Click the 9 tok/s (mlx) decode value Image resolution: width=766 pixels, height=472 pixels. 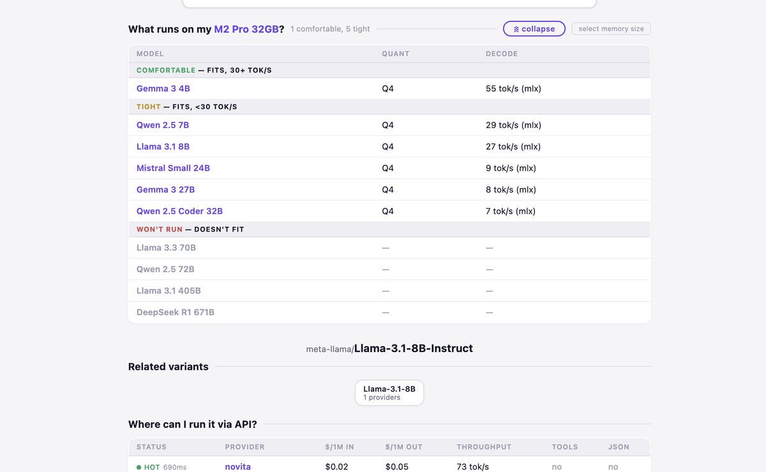511,168
